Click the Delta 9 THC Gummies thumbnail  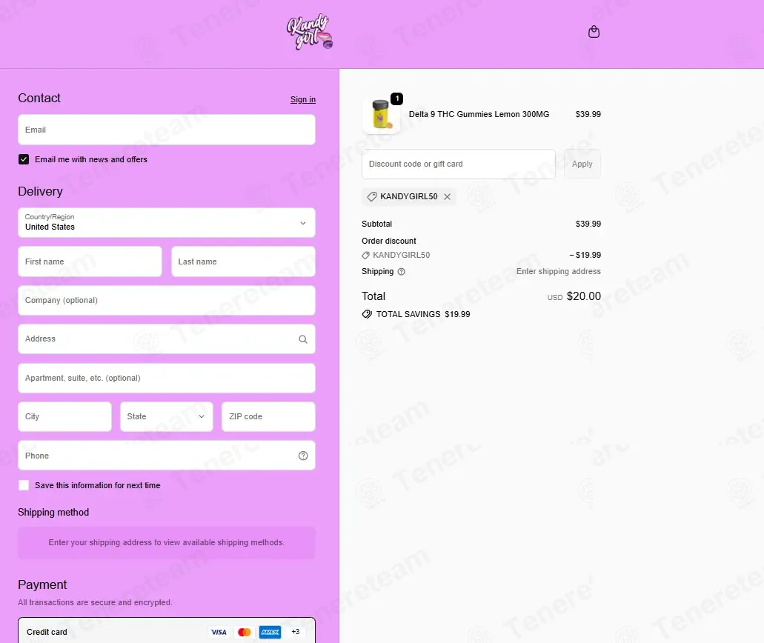[x=382, y=116]
